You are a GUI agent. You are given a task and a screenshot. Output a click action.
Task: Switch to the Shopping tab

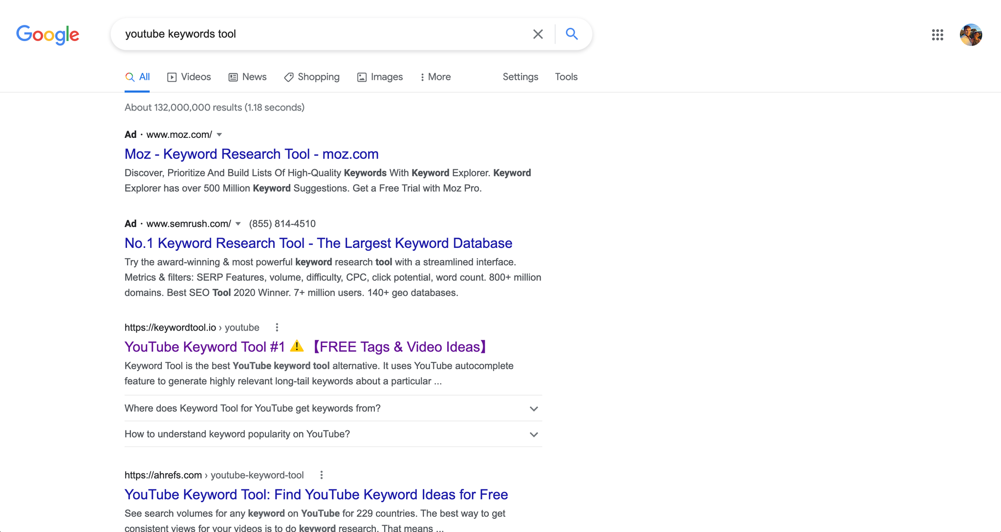click(x=312, y=77)
